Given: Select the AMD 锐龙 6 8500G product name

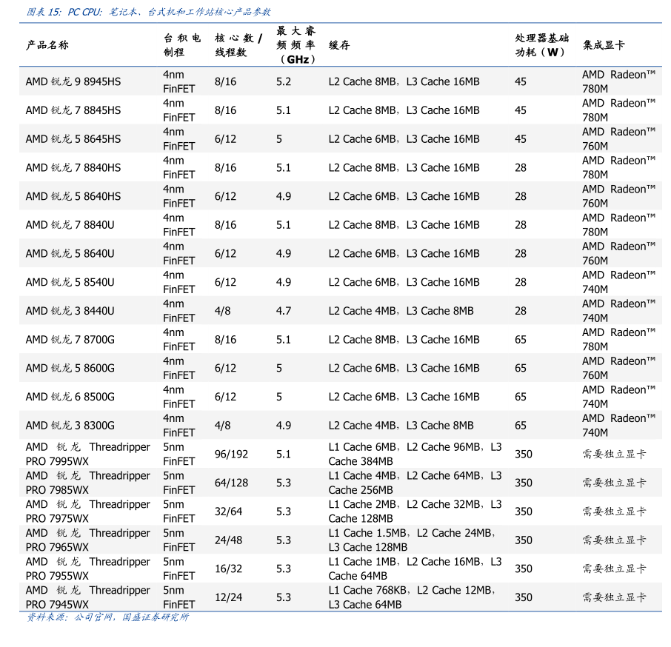Looking at the screenshot, I should tap(70, 397).
